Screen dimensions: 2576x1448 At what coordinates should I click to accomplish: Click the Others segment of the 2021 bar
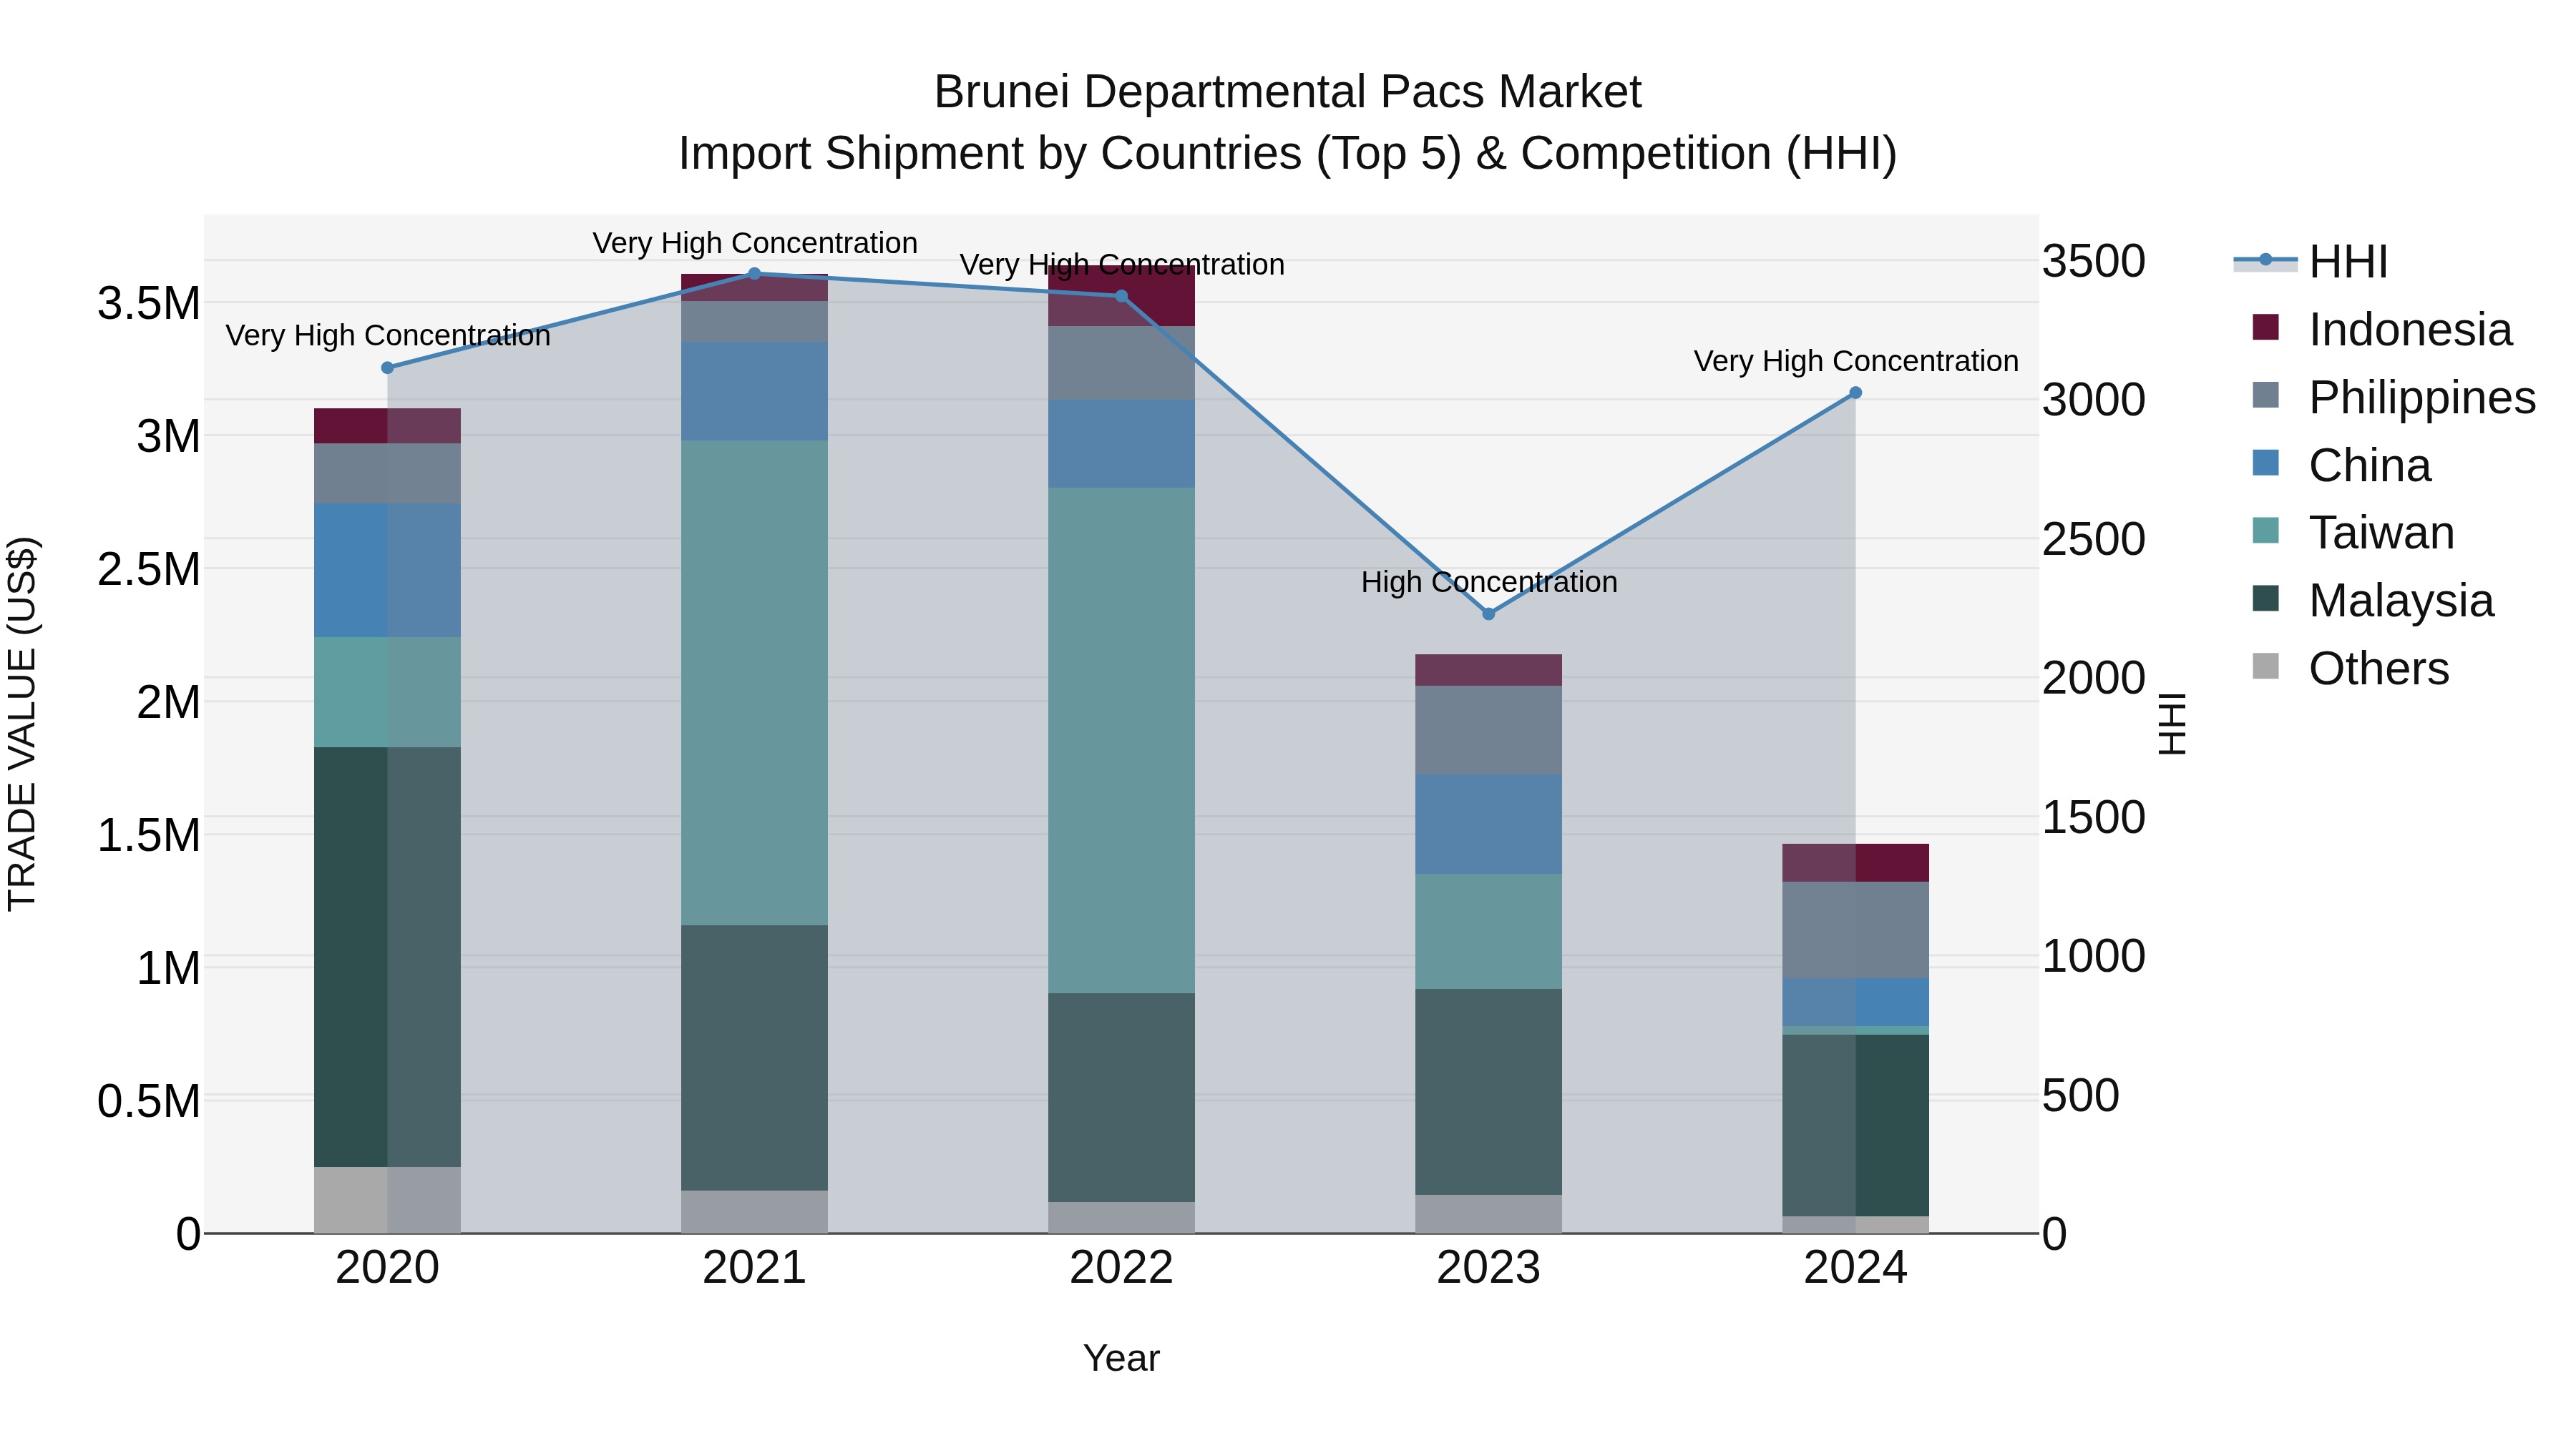(755, 1212)
